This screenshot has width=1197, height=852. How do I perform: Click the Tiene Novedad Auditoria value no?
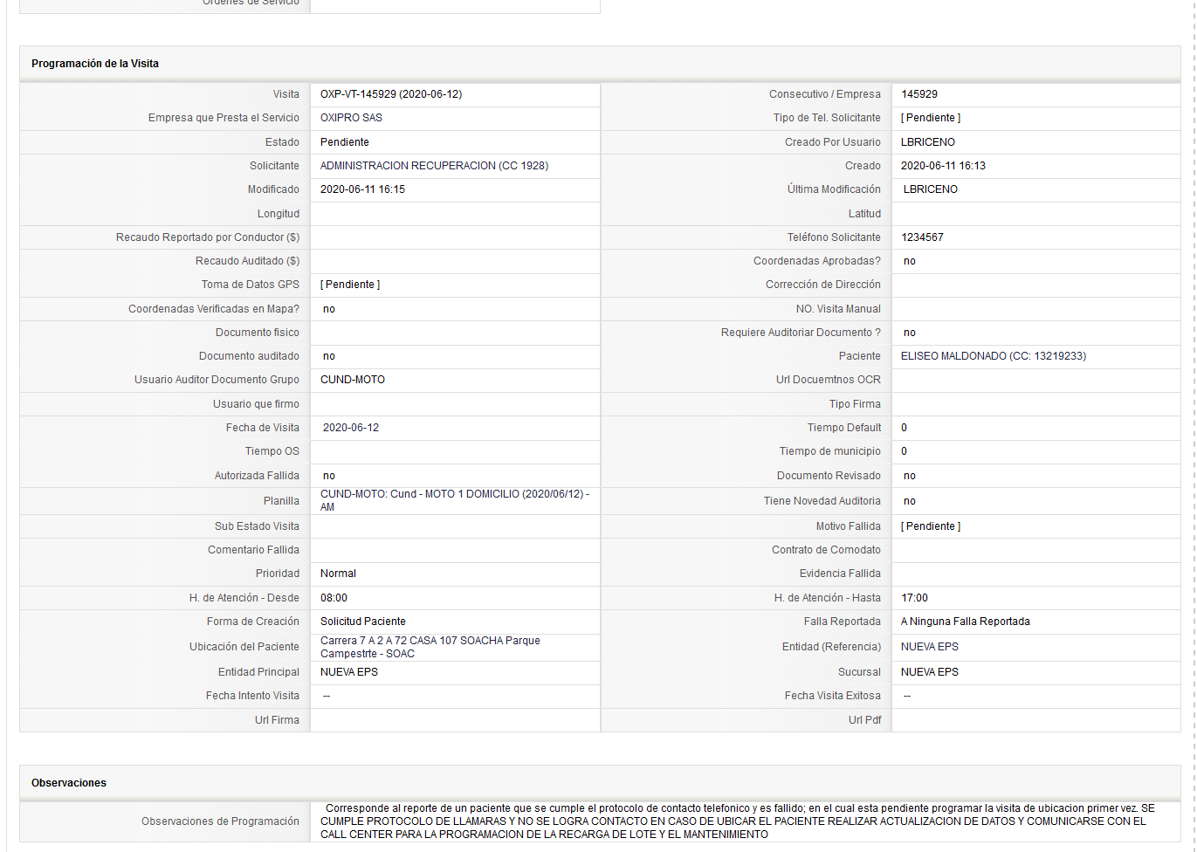coord(910,501)
